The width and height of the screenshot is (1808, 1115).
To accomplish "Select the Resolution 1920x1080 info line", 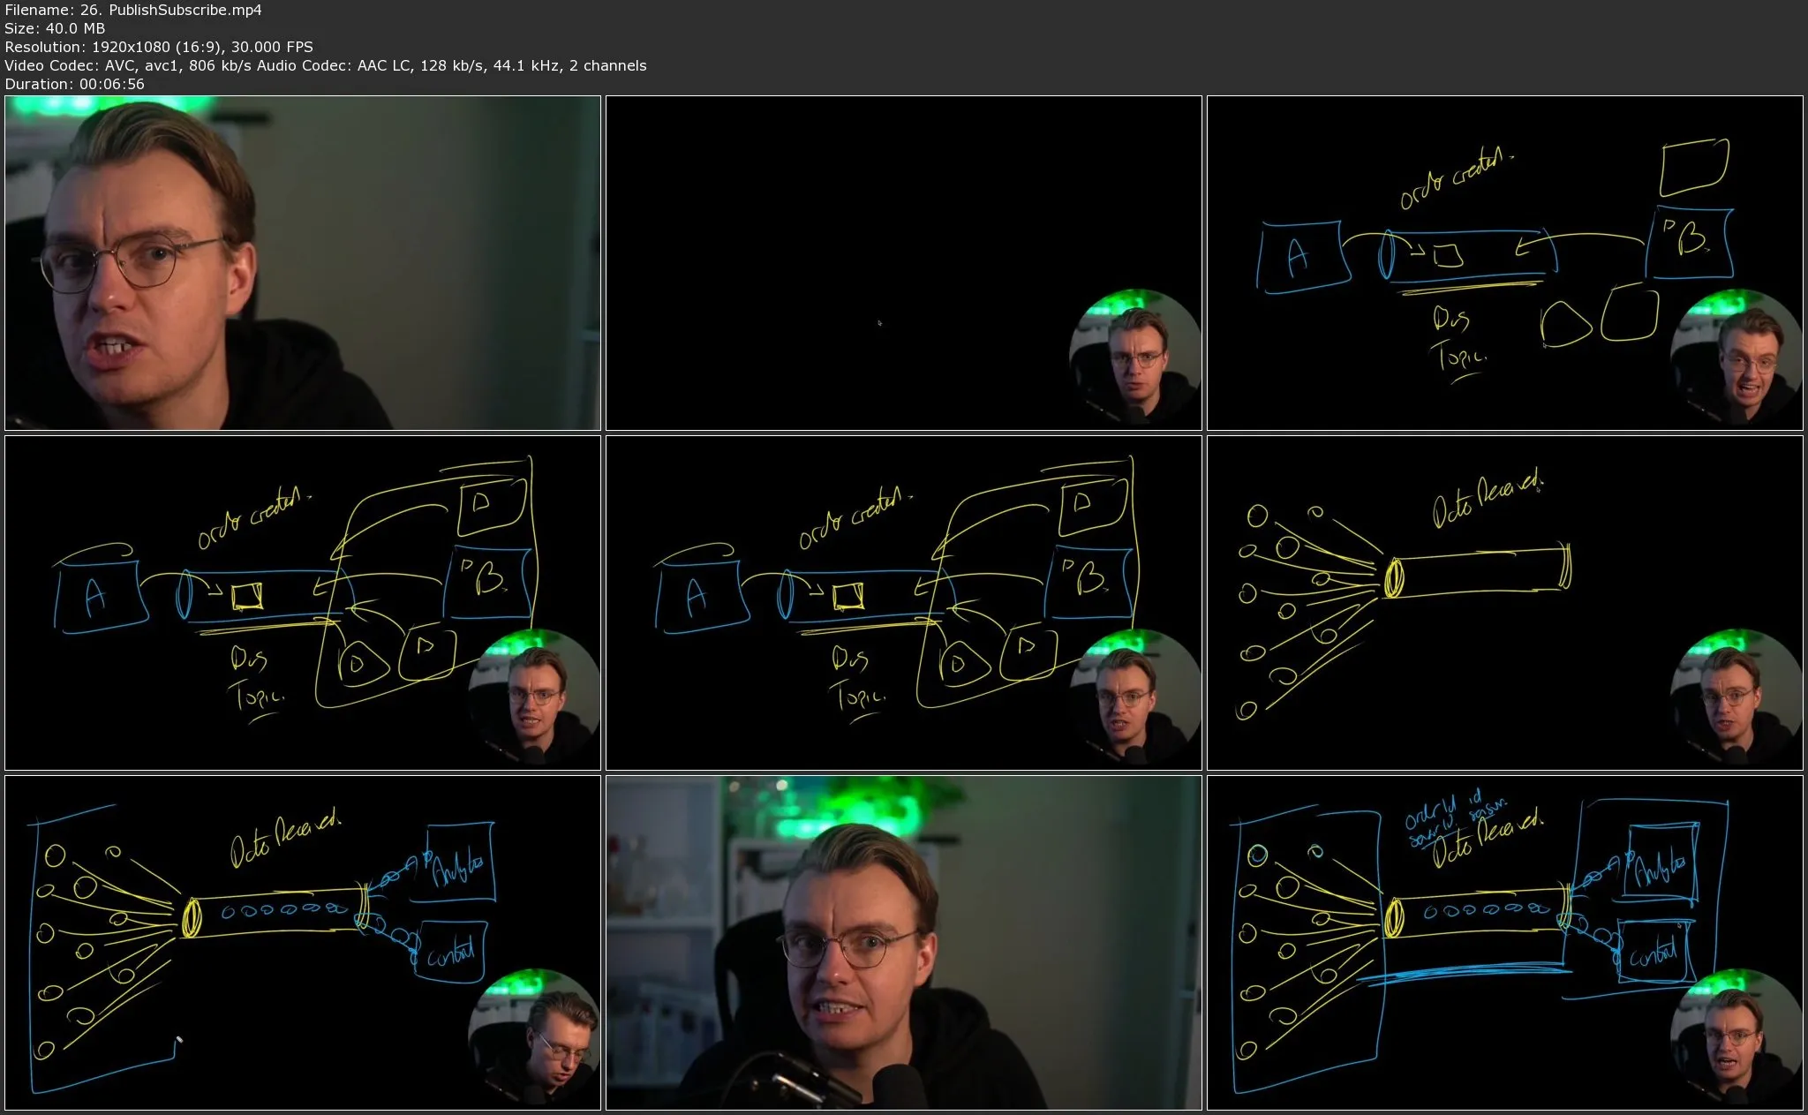I will (159, 47).
